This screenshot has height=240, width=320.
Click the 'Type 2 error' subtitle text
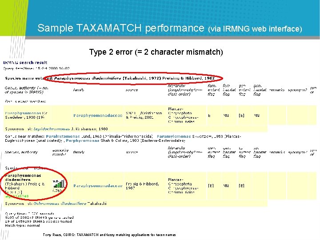pyautogui.click(x=156, y=52)
